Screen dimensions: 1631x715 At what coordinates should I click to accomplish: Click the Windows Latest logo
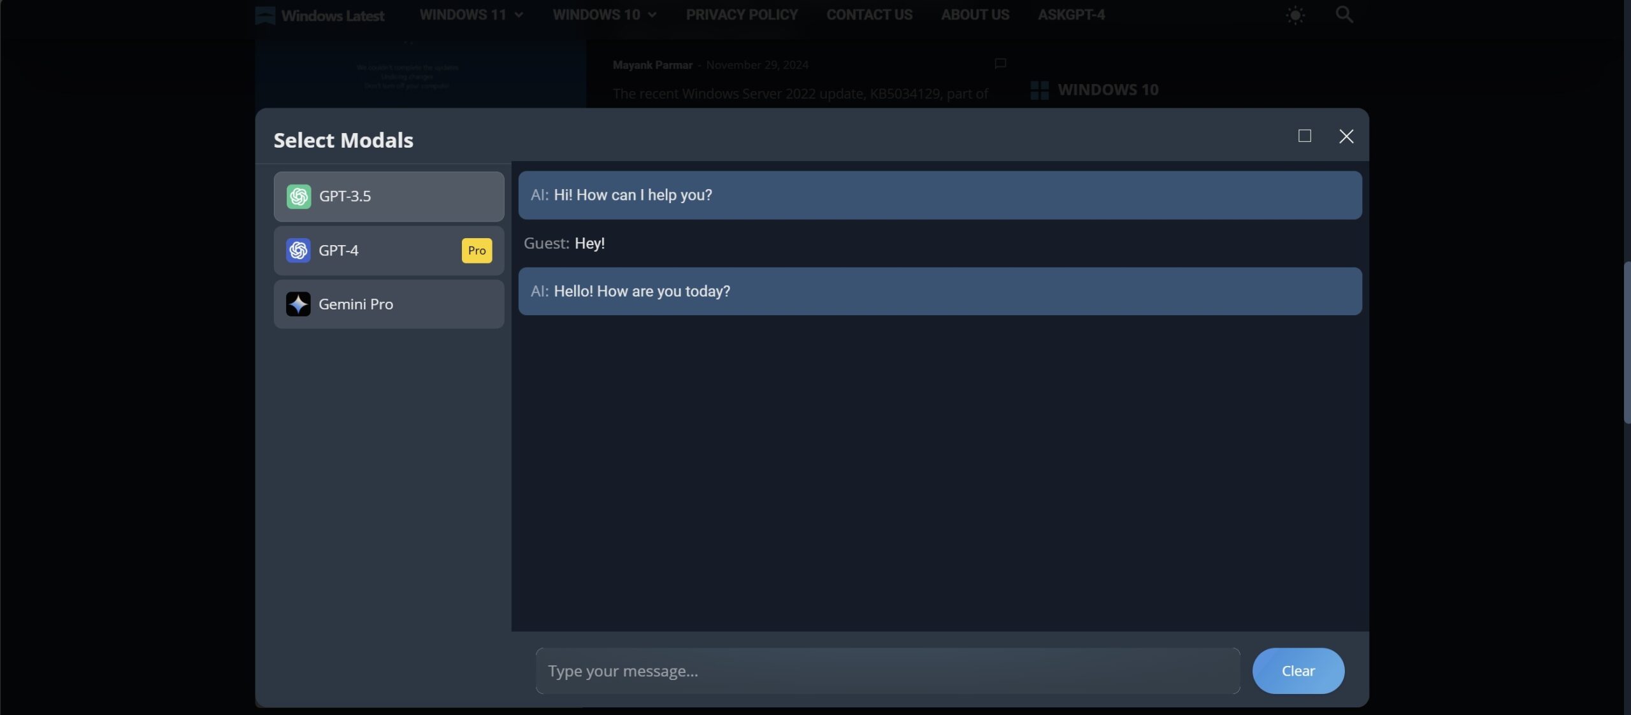[x=320, y=15]
